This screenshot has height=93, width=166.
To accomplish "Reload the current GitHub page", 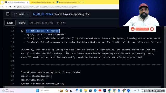I will pyautogui.click(x=10, y=7).
